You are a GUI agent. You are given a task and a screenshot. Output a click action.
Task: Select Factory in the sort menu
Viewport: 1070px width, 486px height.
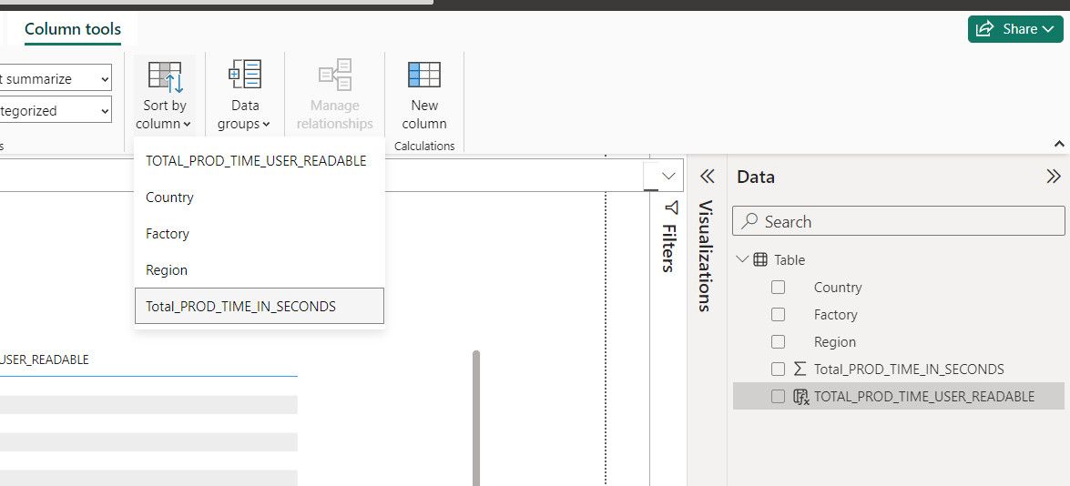[x=260, y=233]
